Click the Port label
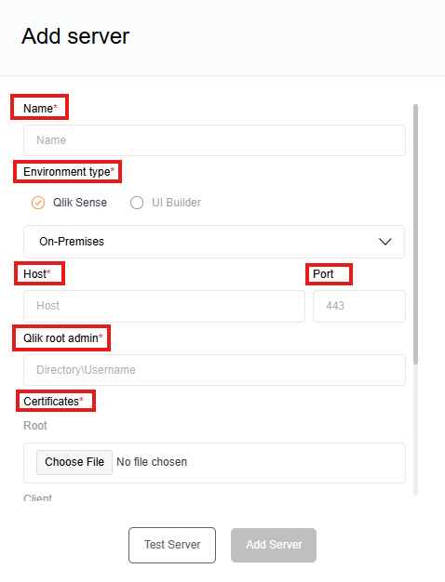Screen dimensions: 445x582 tap(323, 274)
